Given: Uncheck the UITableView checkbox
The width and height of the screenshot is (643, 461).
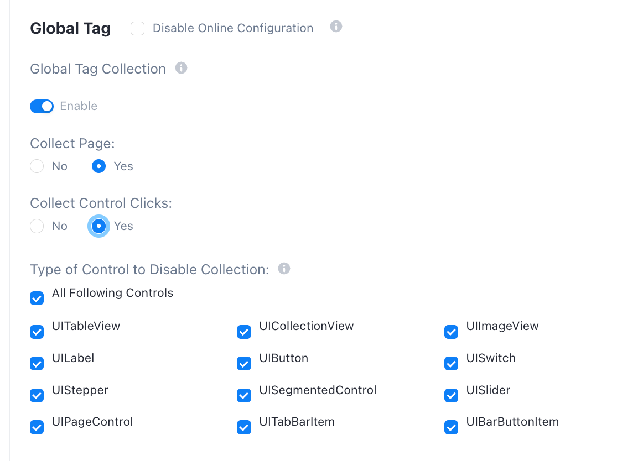Looking at the screenshot, I should (37, 332).
